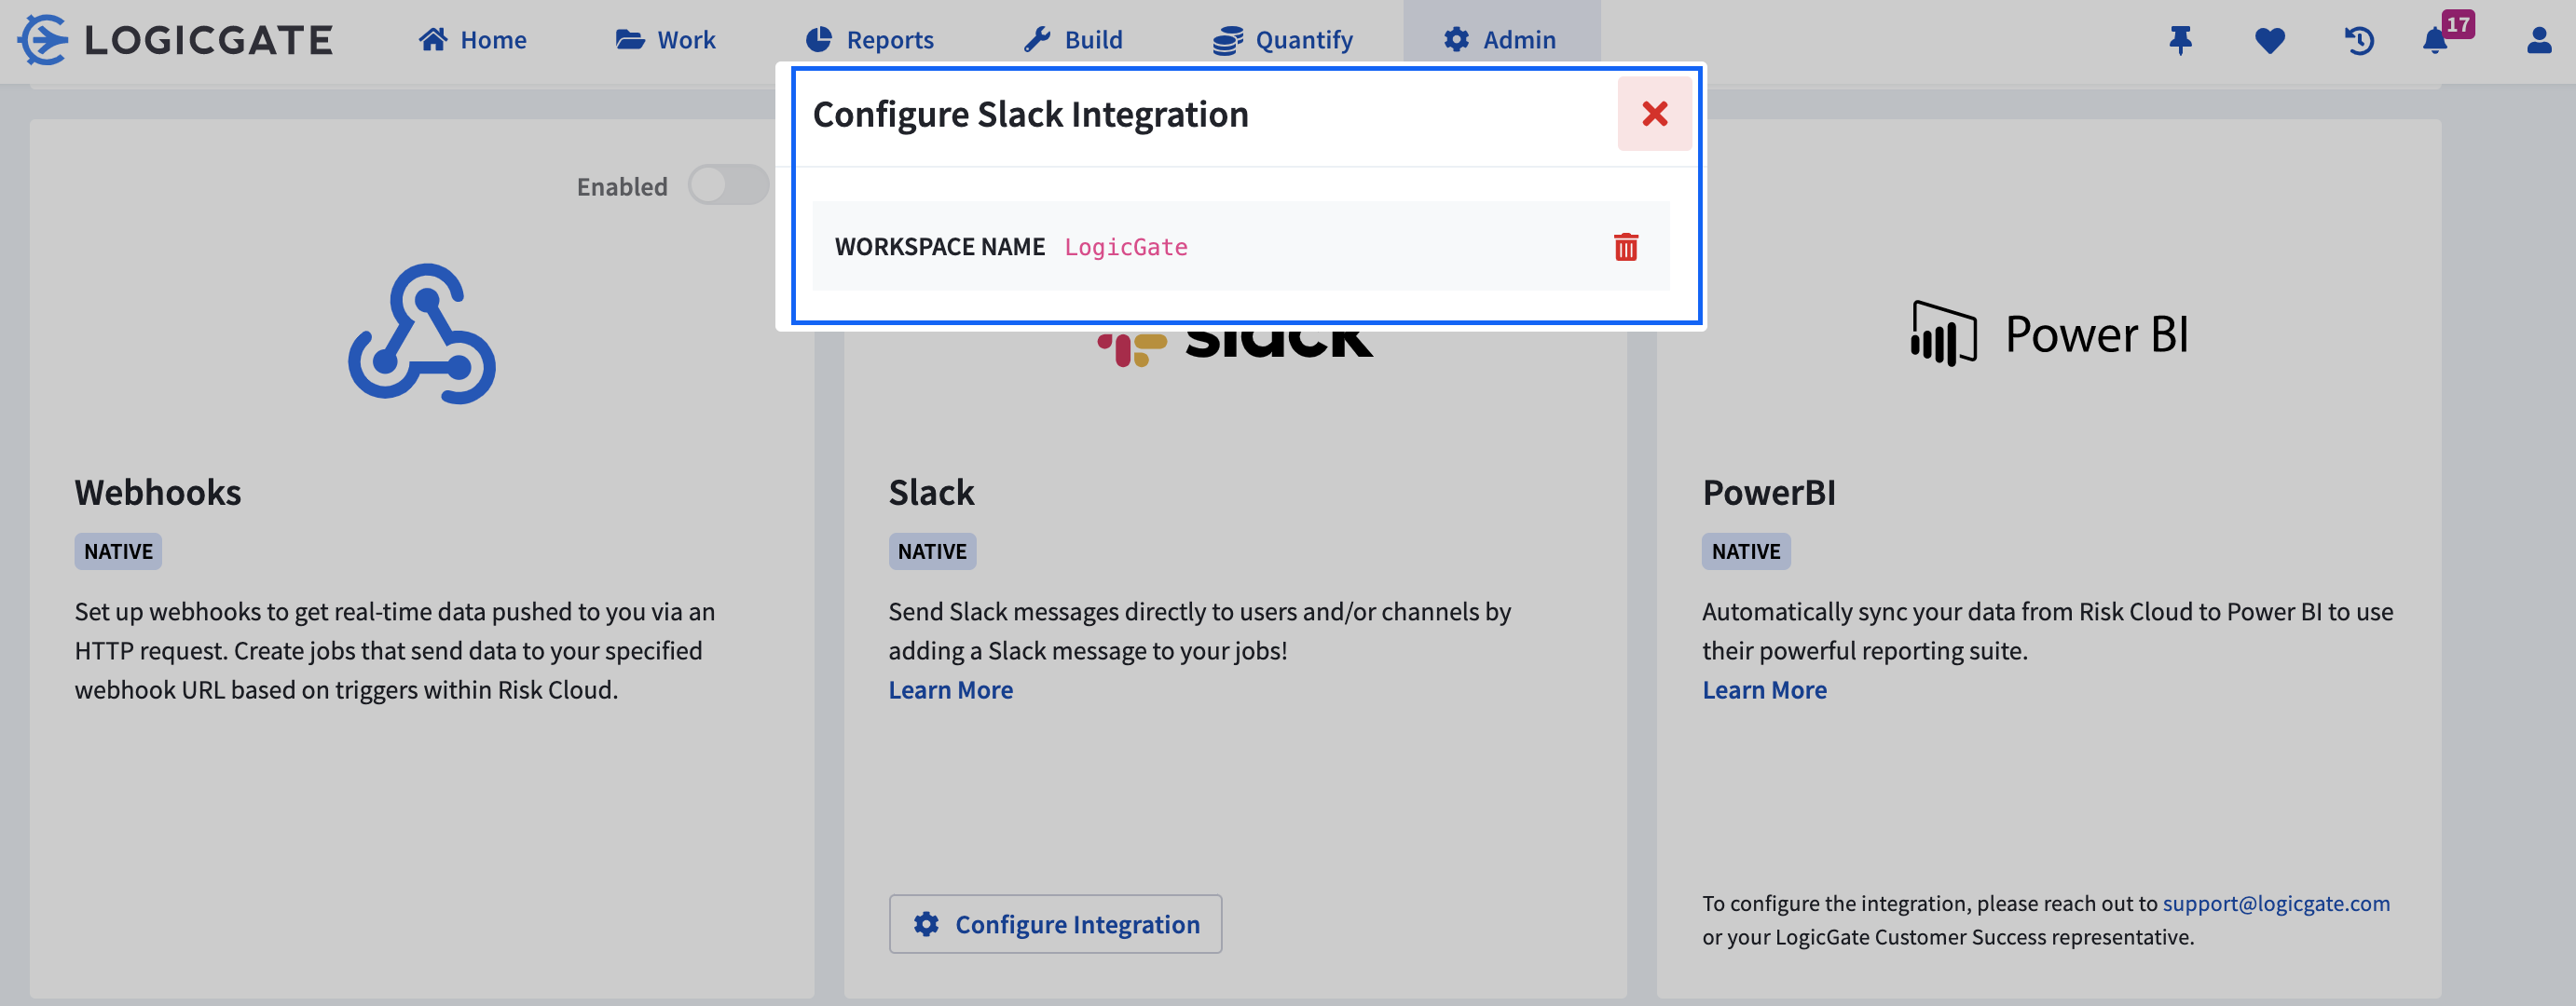2576x1006 pixels.
Task: Toggle the Webhooks Enabled switch
Action: (x=728, y=185)
